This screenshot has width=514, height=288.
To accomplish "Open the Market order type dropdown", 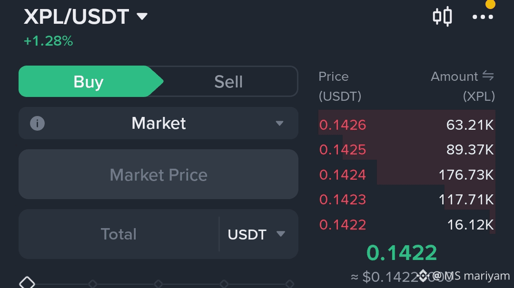I will pyautogui.click(x=158, y=124).
